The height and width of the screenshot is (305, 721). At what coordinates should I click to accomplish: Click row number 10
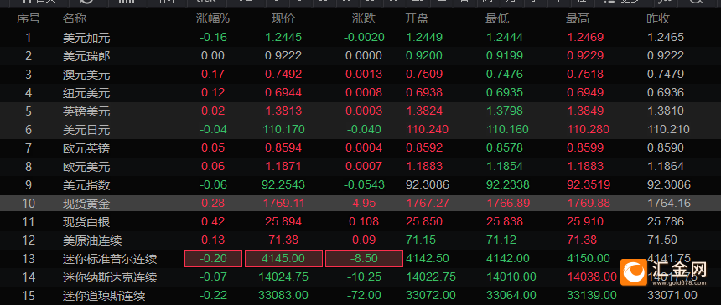coord(28,203)
